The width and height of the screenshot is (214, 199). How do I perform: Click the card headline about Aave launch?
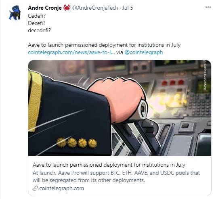[x=109, y=165]
